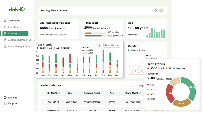
Task: Open Team Management section
Action: [16, 46]
